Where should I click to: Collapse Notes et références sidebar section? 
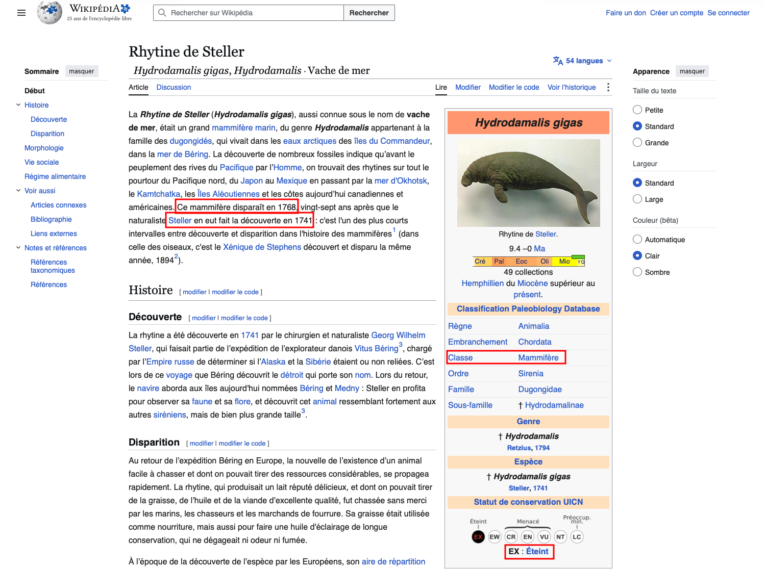pyautogui.click(x=18, y=248)
